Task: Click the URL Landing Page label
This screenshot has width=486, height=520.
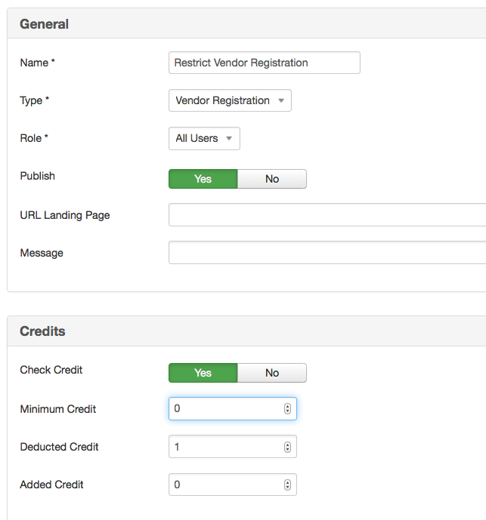Action: coord(65,215)
